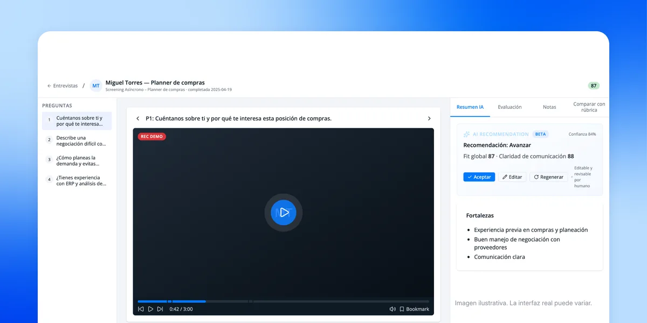Click Buen manejo de negociación con proveedores
The width and height of the screenshot is (647, 323).
point(517,243)
